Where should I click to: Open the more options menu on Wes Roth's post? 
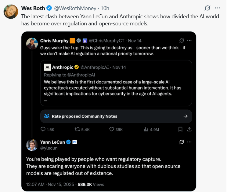217,8
